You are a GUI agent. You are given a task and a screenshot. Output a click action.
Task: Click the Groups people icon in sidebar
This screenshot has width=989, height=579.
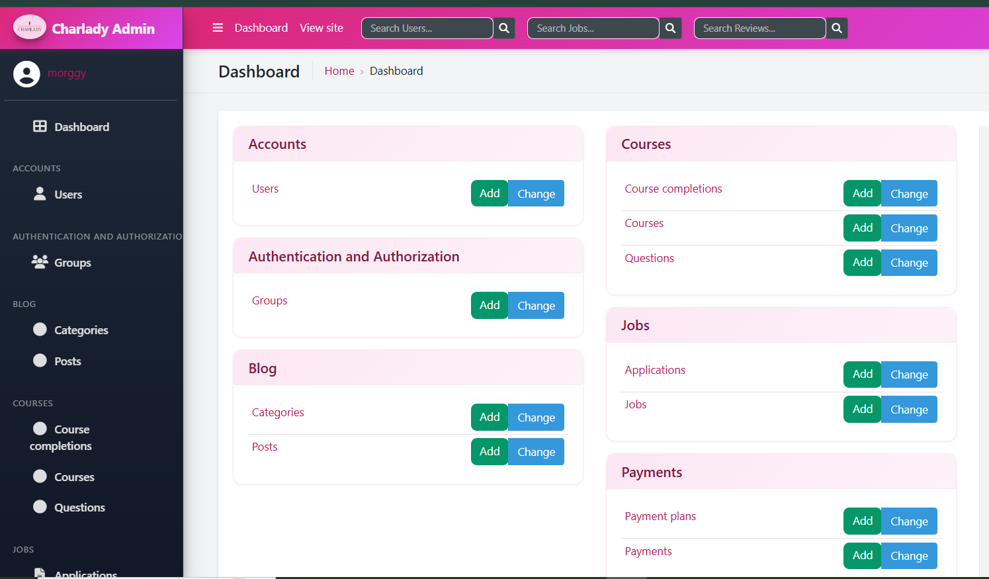pyautogui.click(x=40, y=262)
